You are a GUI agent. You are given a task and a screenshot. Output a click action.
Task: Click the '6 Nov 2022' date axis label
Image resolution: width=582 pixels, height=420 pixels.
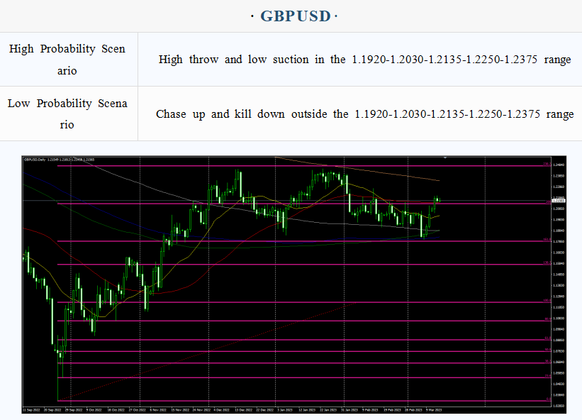158,410
